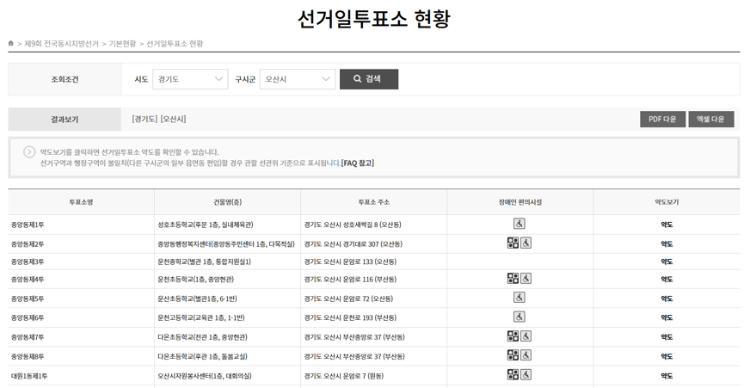Click the 조회조건 section label

pyautogui.click(x=65, y=79)
